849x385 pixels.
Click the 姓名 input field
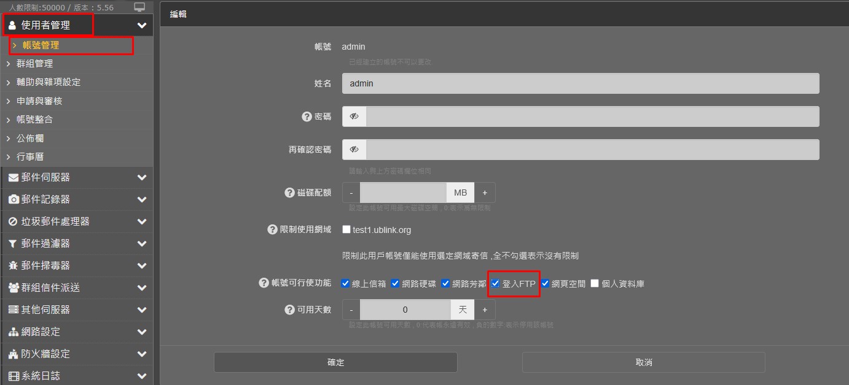pos(580,83)
